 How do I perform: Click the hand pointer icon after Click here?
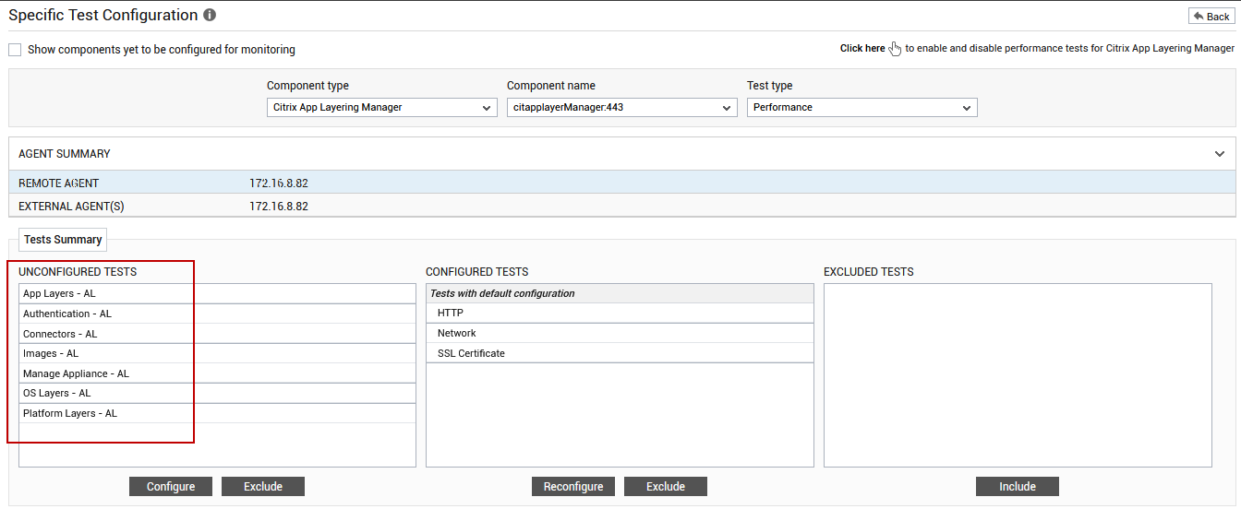(x=895, y=49)
